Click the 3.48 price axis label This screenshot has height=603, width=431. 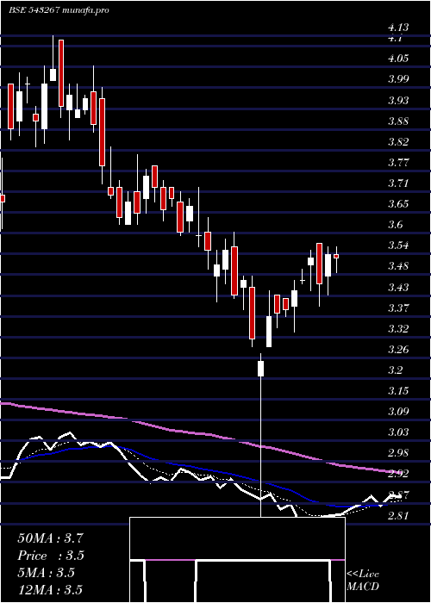(398, 266)
